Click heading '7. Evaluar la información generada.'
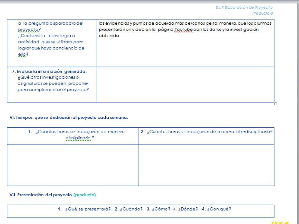Screen dimensions: 299x224 click(49, 71)
